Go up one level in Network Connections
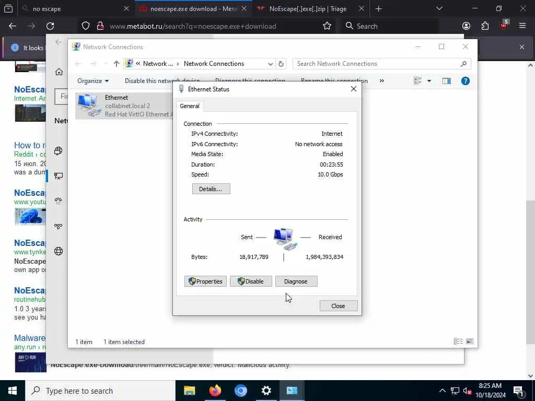The width and height of the screenshot is (535, 401). click(117, 64)
